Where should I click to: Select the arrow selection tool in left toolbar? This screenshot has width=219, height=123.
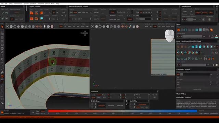(x=2, y=27)
